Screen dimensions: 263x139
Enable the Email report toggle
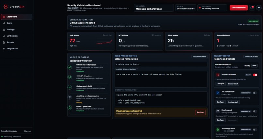click(255, 111)
